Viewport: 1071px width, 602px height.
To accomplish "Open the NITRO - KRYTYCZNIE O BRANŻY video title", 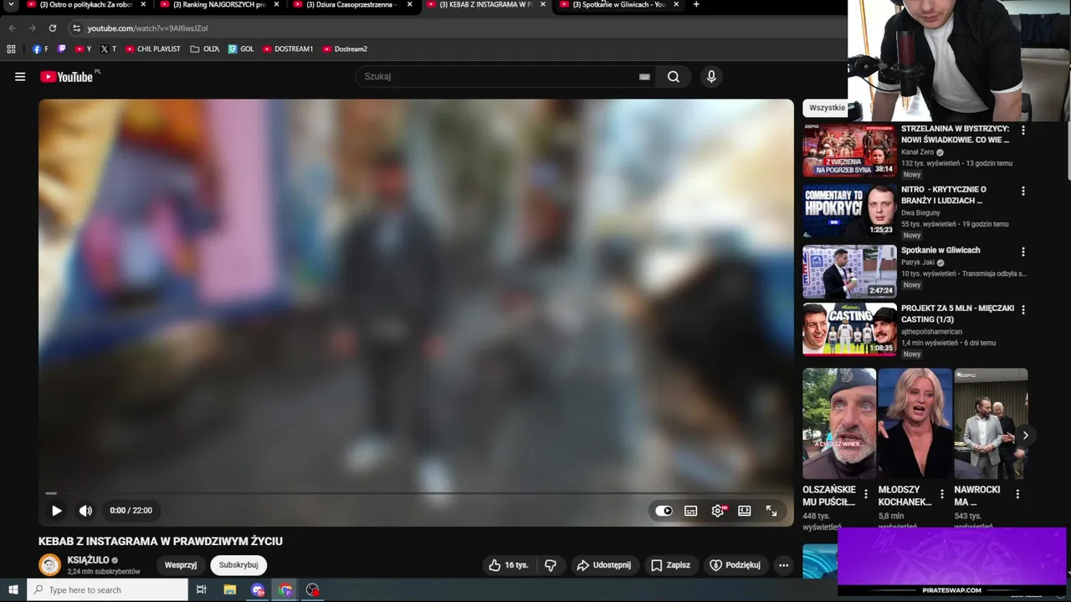I will 943,195.
